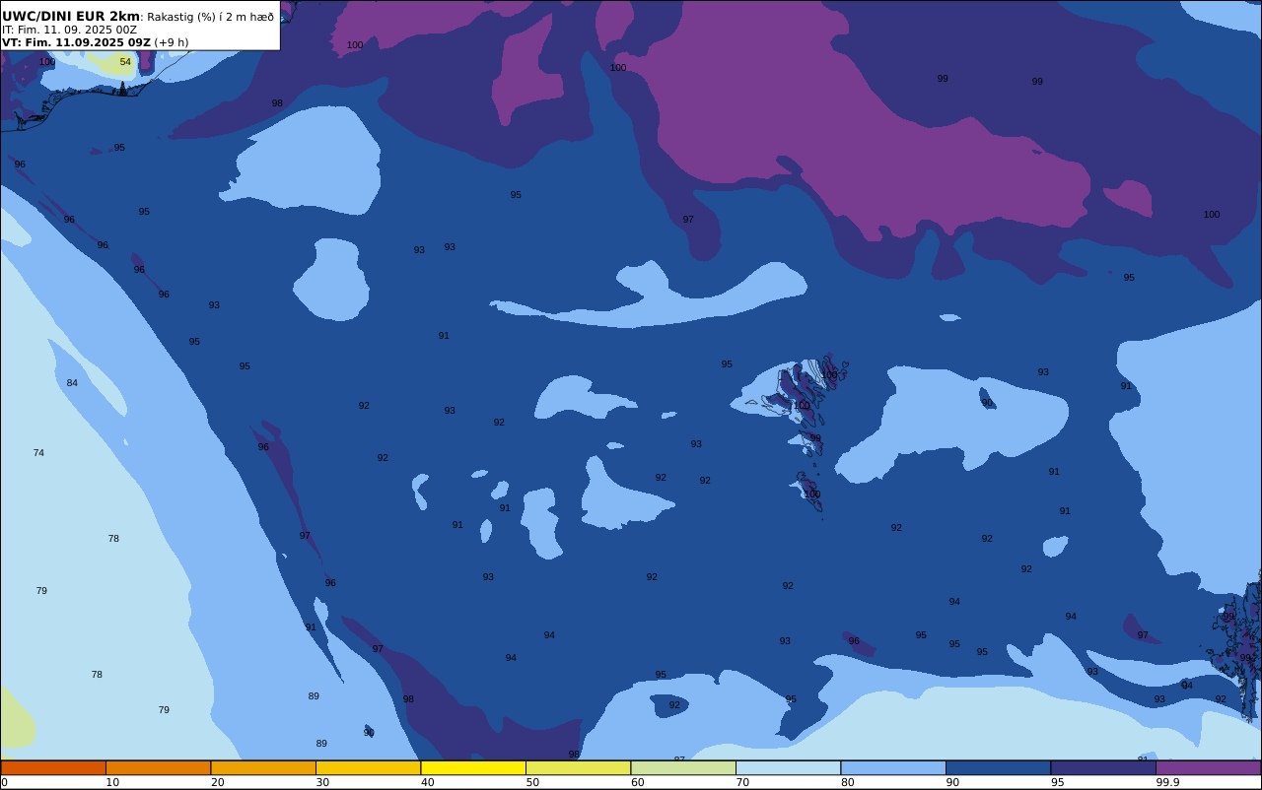Click the "Rakastig (%) í 2 m hæð" label
The image size is (1262, 790).
210,17
